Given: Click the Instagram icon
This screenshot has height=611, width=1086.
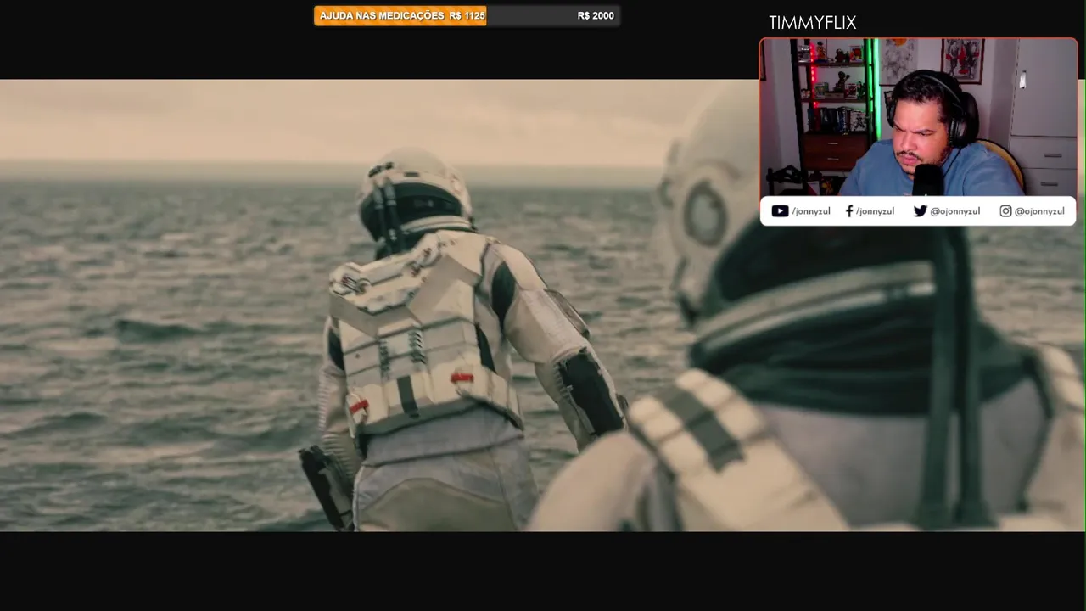Looking at the screenshot, I should [x=1005, y=211].
